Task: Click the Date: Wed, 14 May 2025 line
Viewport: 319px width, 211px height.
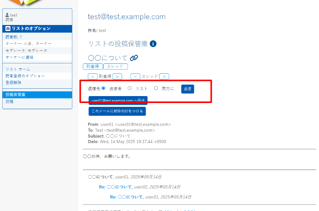Action: click(x=127, y=141)
